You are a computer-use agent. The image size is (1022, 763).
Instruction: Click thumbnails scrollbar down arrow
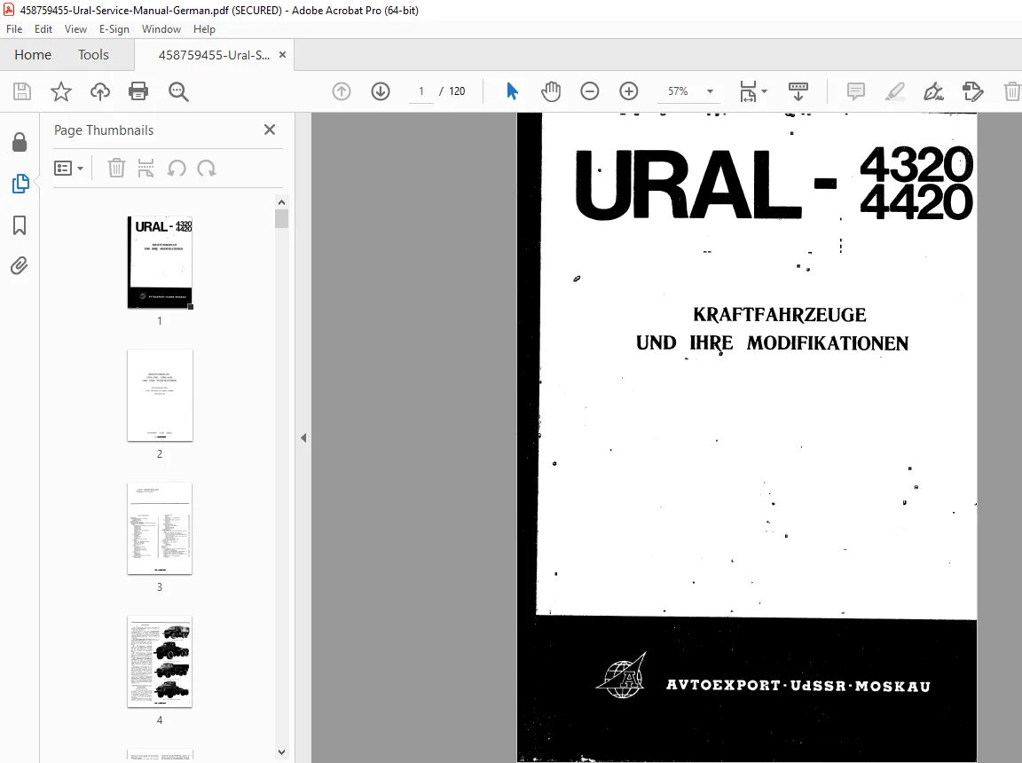tap(281, 752)
